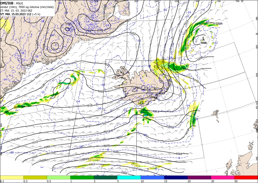Click the 1000 hPa isobar label
Image resolution: width=258 pixels, height=183 pixels.
click(x=124, y=173)
